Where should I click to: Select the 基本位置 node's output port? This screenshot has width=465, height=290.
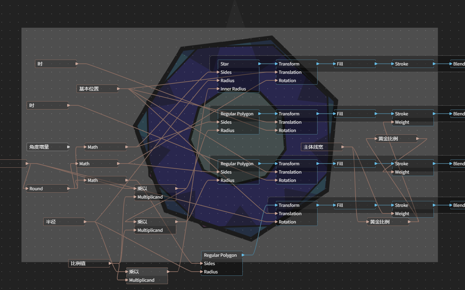click(x=118, y=89)
